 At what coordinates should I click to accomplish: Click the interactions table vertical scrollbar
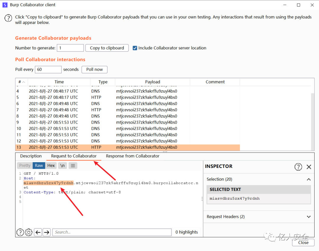(313, 122)
